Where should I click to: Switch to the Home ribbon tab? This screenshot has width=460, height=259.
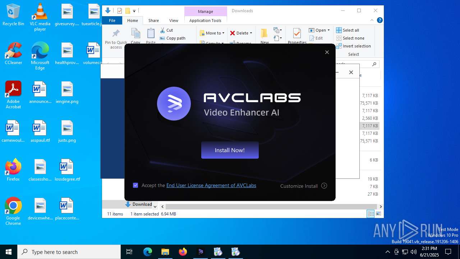[132, 21]
